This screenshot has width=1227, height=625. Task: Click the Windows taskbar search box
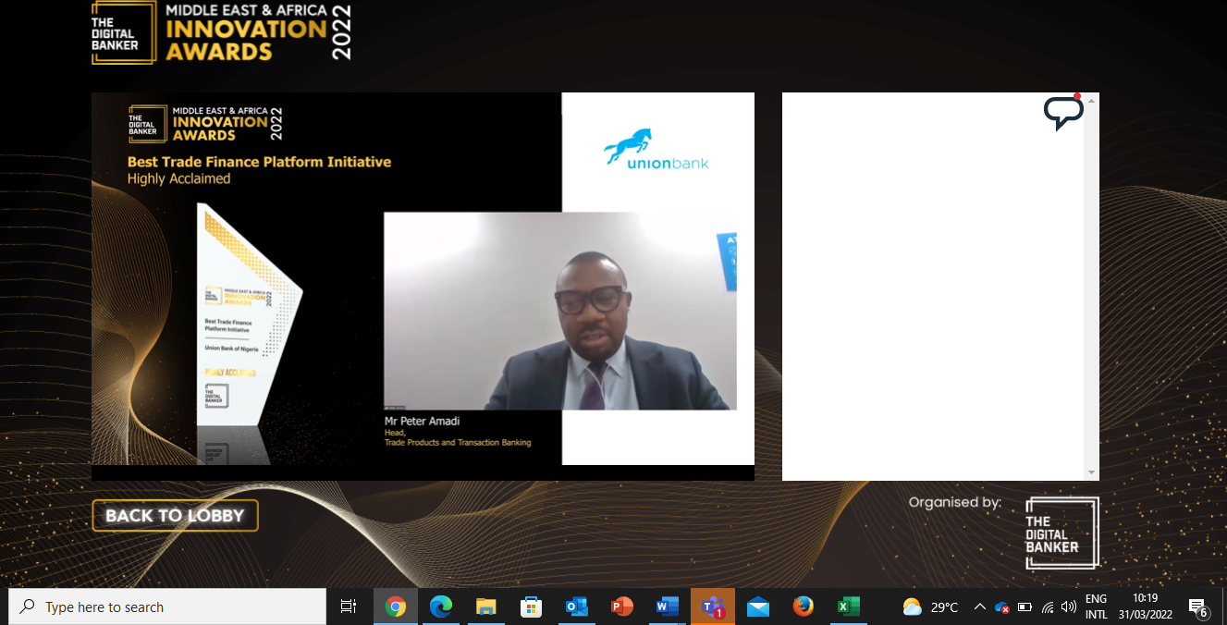pos(168,607)
